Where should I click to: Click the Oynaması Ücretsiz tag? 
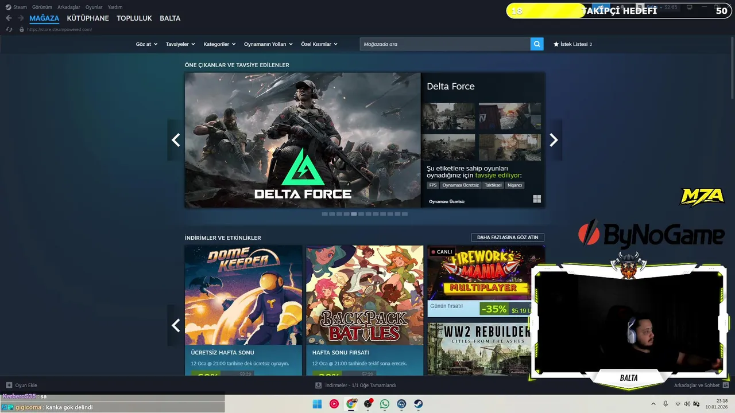[x=461, y=185]
